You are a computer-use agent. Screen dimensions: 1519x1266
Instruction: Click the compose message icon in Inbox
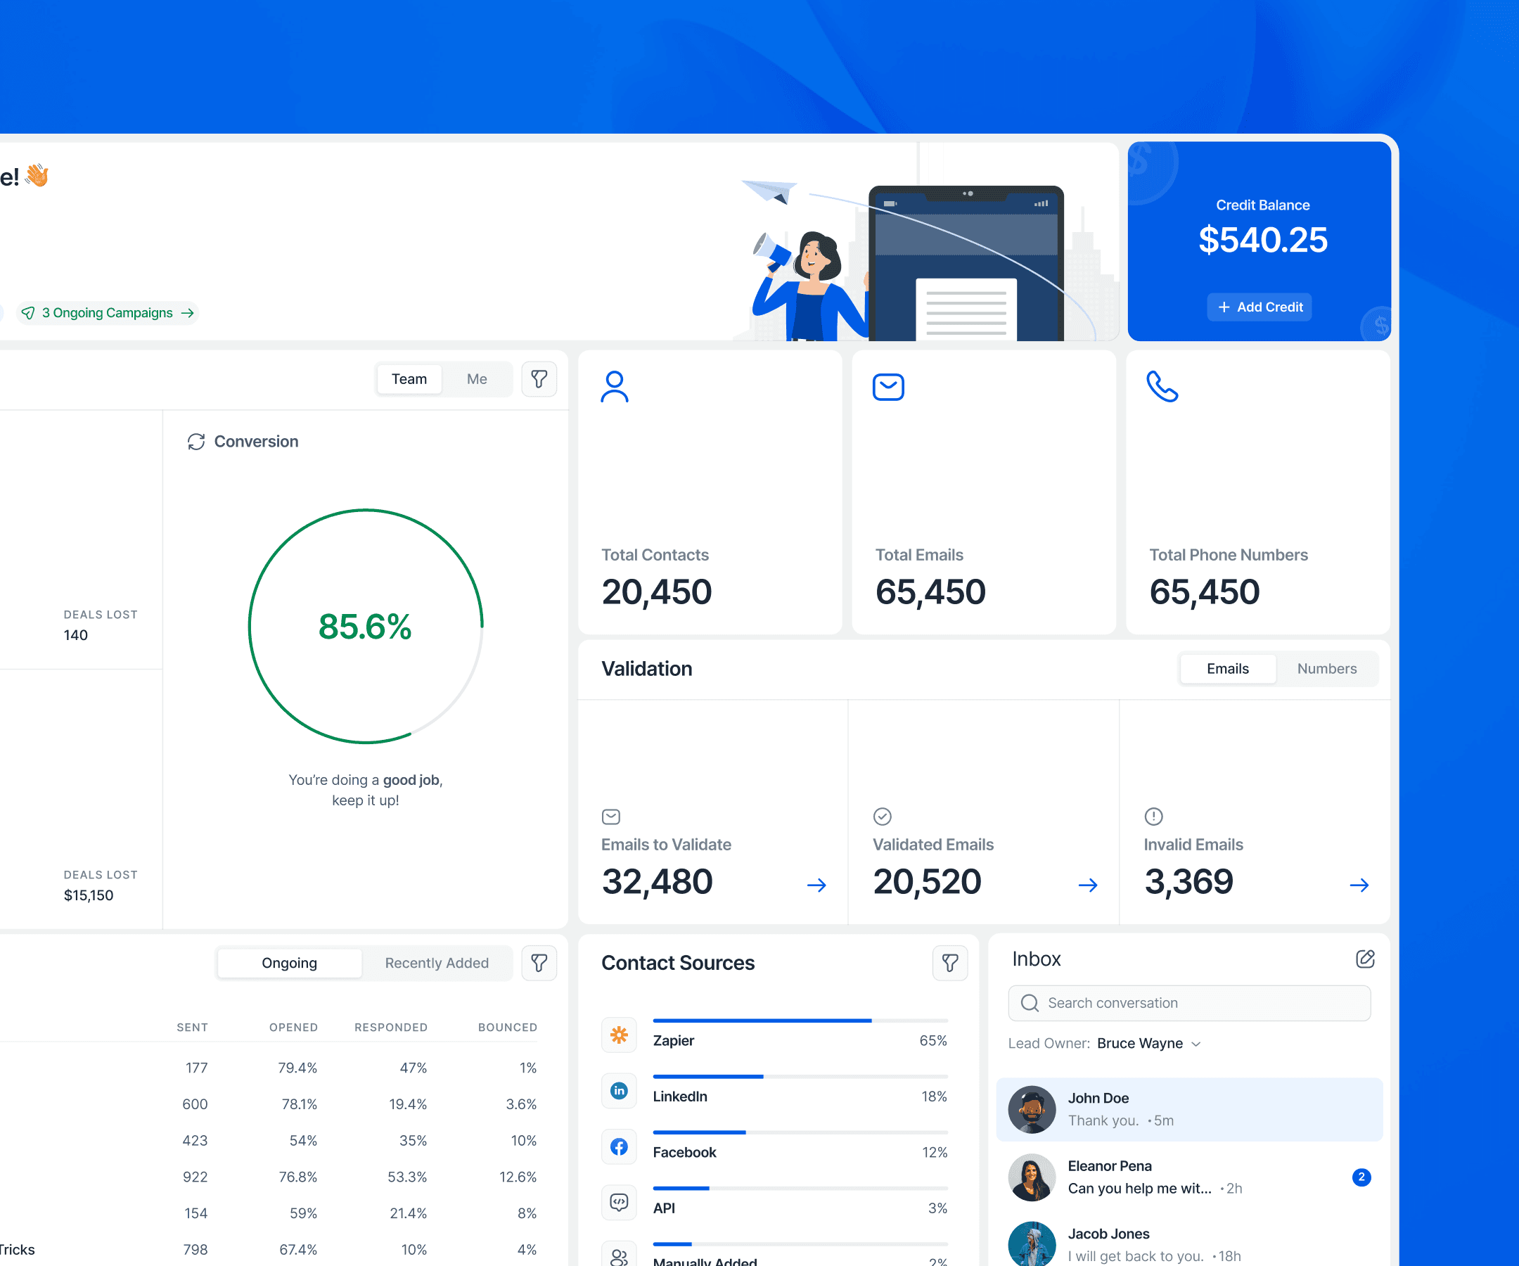(1364, 959)
